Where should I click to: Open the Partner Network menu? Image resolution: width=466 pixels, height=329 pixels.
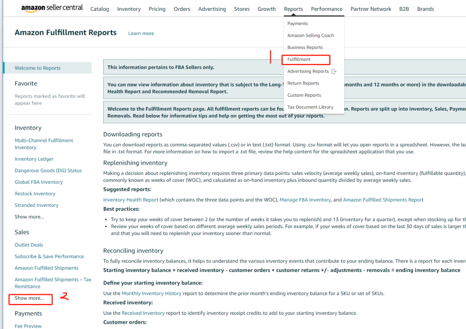tap(371, 9)
